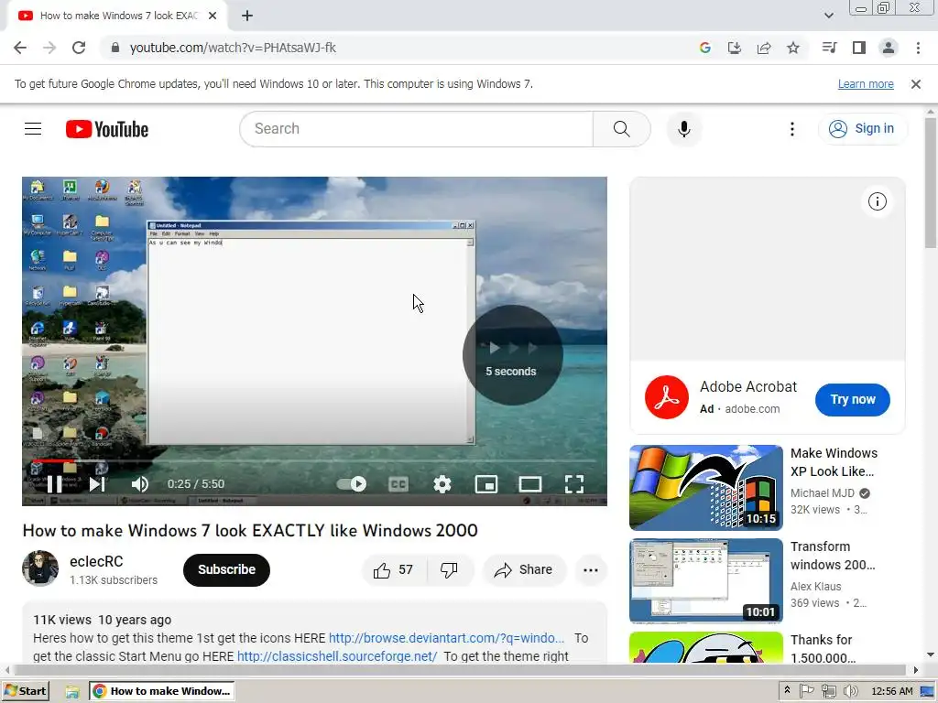The width and height of the screenshot is (938, 703).
Task: Open Make Windows XP Look Like thumbnail
Action: [706, 487]
